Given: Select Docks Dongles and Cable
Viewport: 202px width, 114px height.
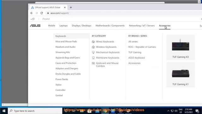Looking at the screenshot, I should pos(68,74).
